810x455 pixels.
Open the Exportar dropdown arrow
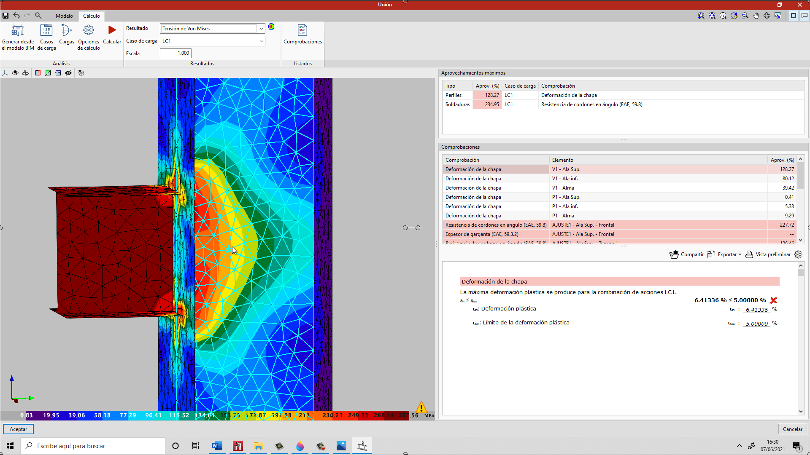click(x=740, y=254)
